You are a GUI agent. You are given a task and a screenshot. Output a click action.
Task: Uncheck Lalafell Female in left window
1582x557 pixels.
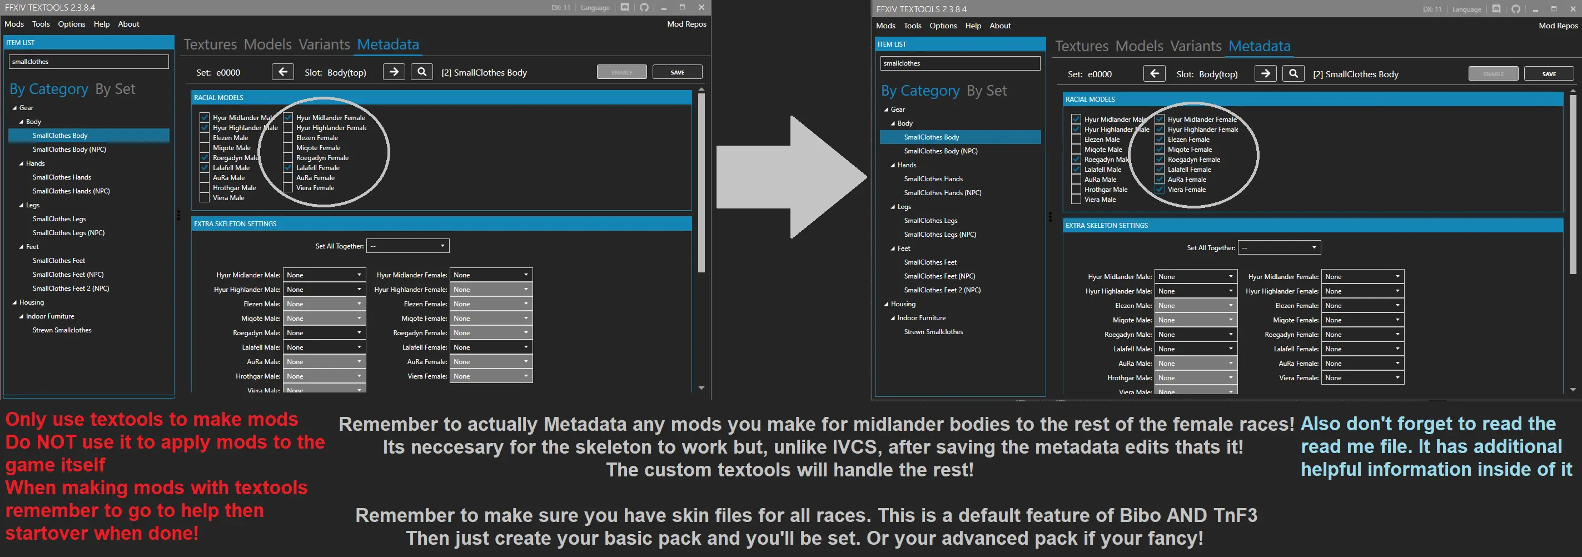point(287,168)
